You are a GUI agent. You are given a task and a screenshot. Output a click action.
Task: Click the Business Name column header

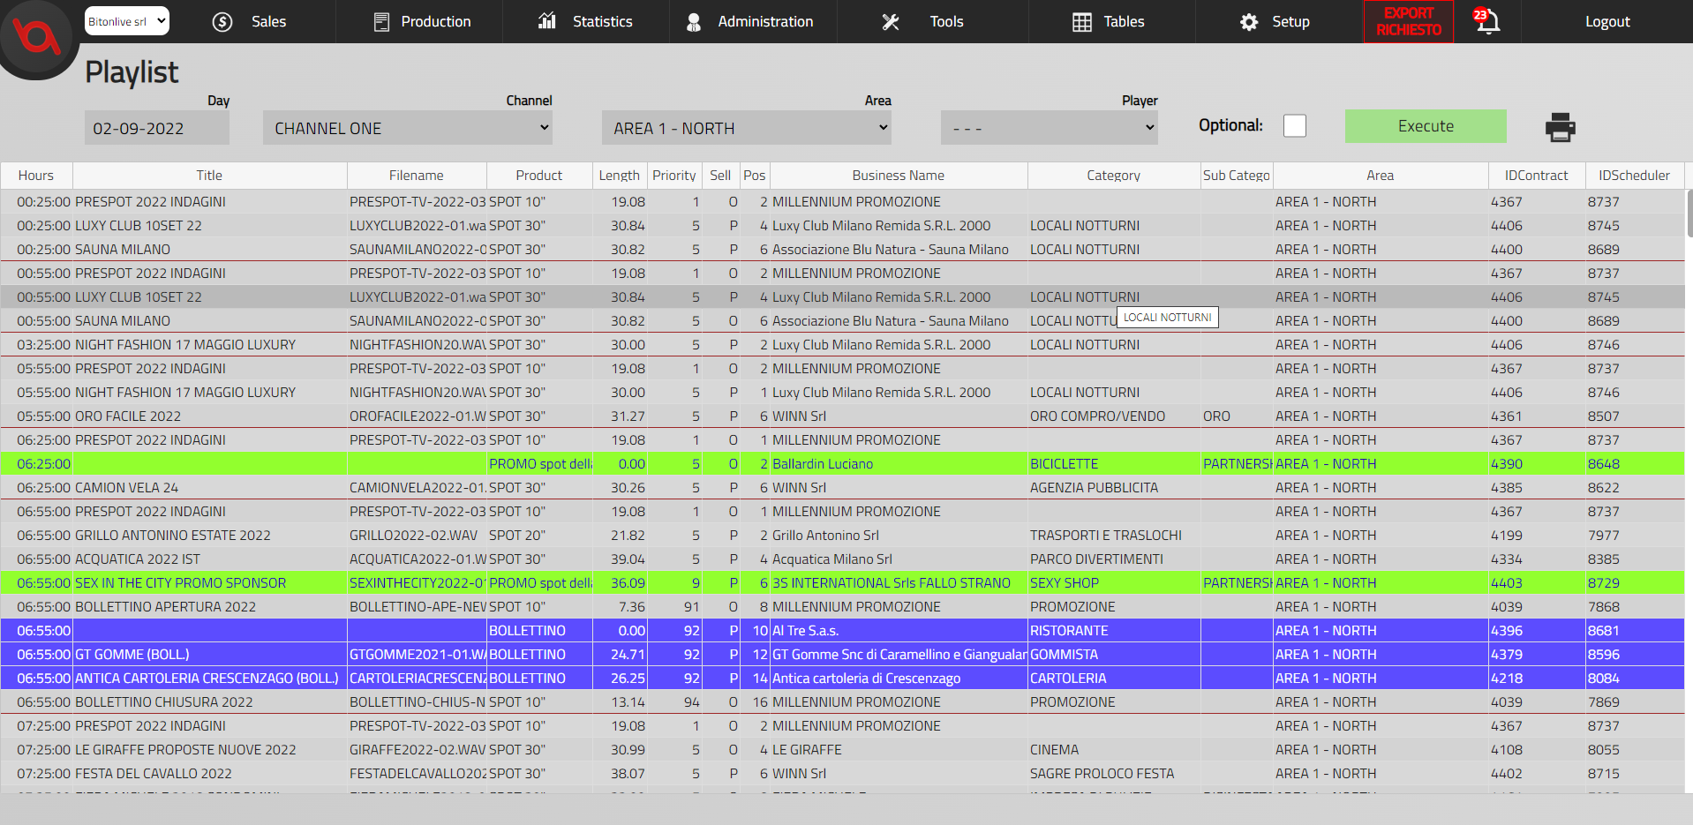click(x=898, y=176)
